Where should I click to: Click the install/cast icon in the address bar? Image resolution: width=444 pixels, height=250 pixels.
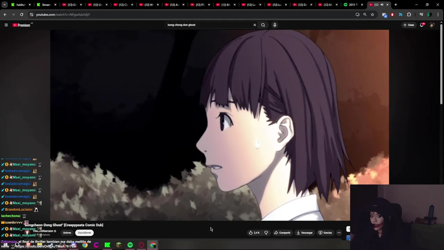(358, 15)
